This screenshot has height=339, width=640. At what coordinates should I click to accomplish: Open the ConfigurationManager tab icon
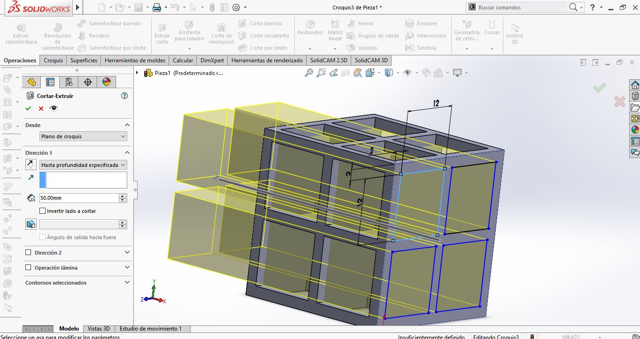pos(69,82)
